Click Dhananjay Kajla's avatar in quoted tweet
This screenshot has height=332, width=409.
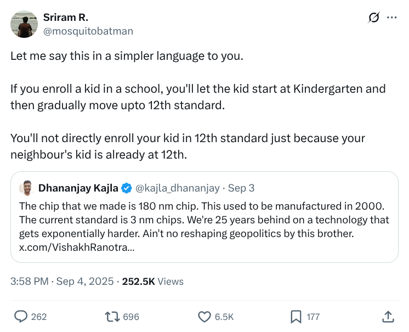click(26, 188)
